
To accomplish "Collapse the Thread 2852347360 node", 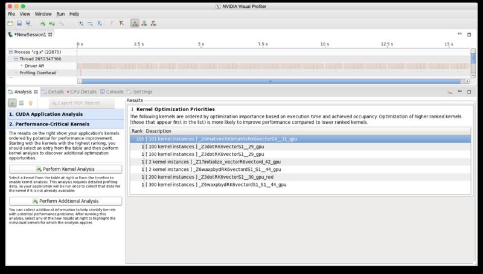I will [x=16, y=59].
